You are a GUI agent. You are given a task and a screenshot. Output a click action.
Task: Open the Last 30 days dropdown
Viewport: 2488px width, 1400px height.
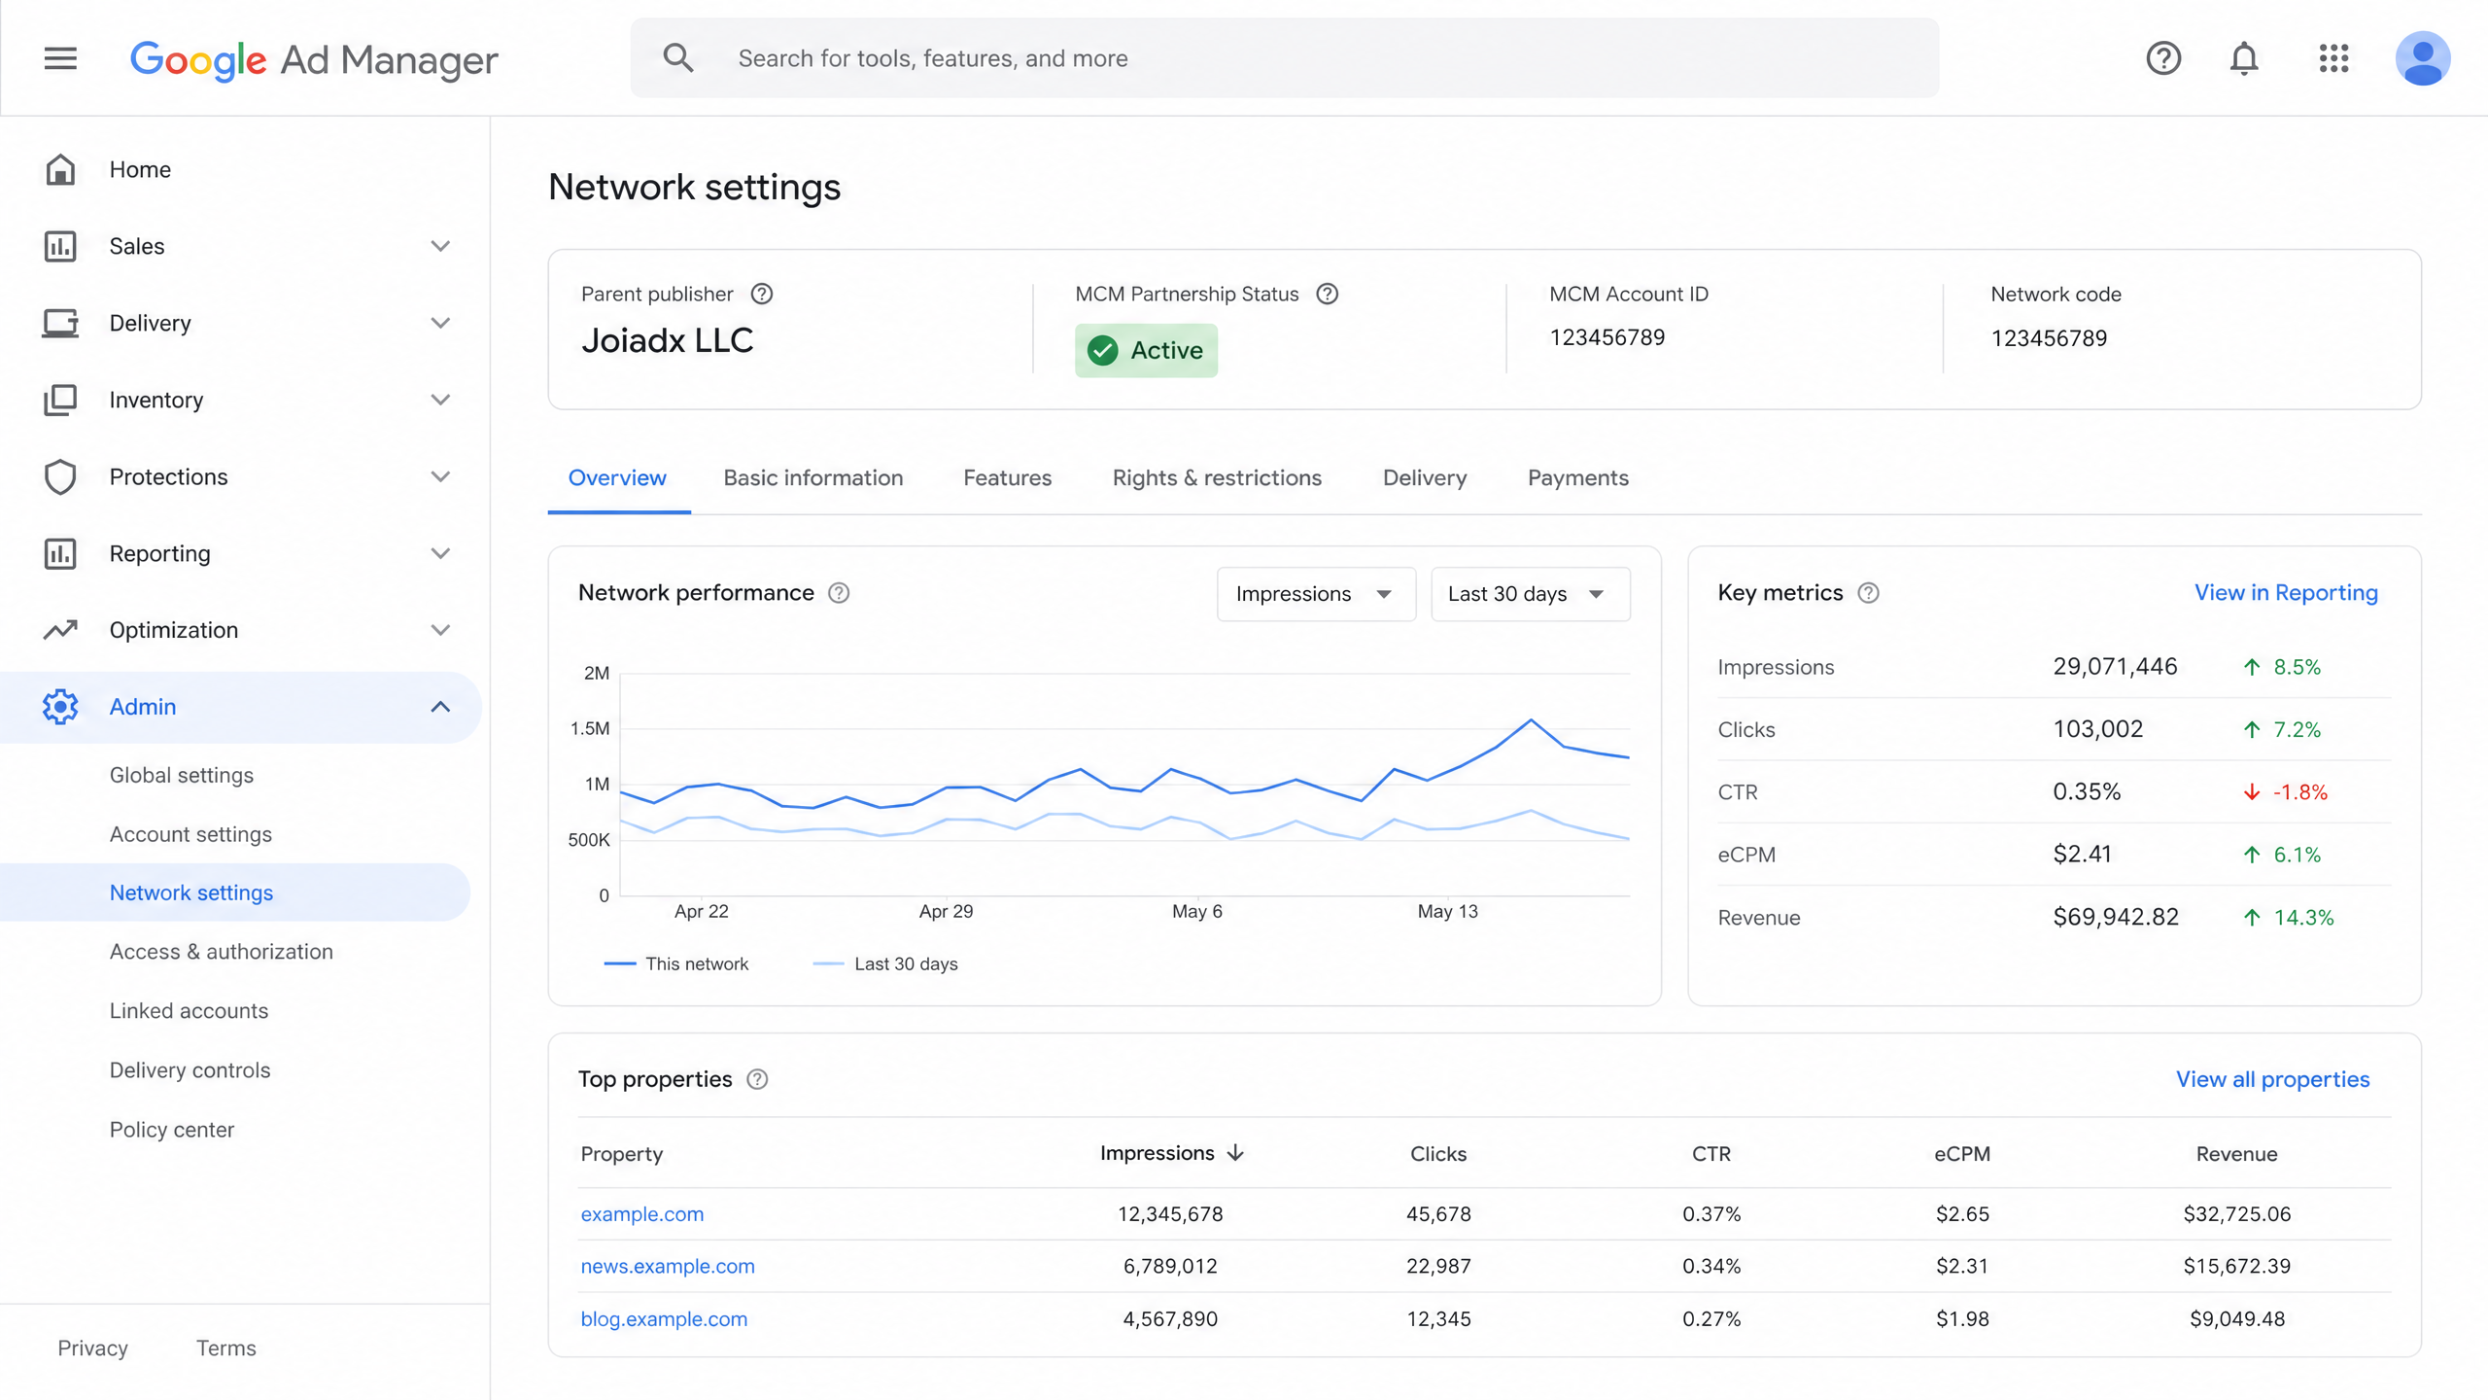pos(1531,594)
